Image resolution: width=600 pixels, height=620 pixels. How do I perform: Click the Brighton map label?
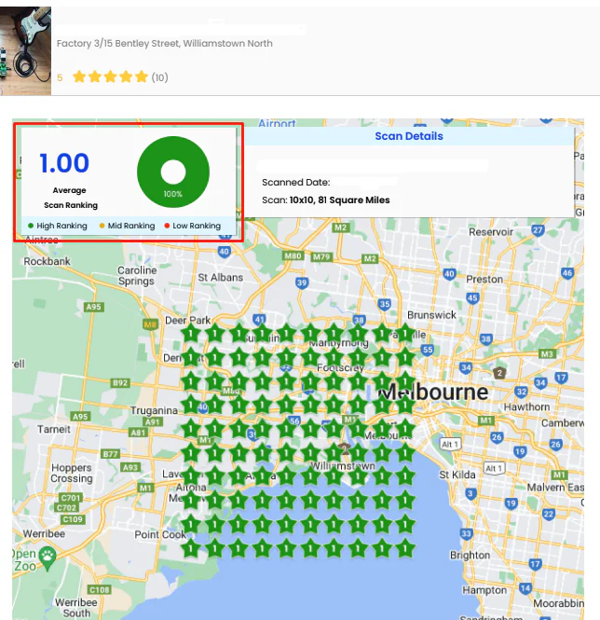[x=470, y=555]
